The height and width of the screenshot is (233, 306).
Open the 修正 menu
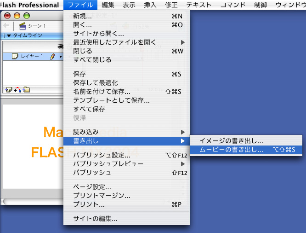point(171,5)
